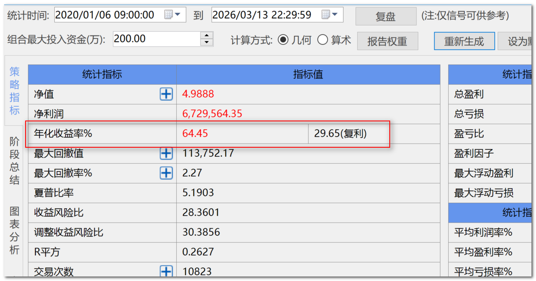
Task: Open the 图表分析 tab
Action: pyautogui.click(x=15, y=230)
